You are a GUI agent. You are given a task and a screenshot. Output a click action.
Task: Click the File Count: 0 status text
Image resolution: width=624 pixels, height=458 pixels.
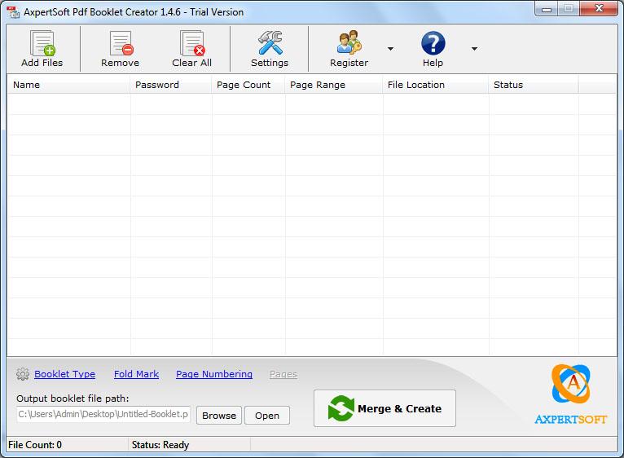pos(35,445)
